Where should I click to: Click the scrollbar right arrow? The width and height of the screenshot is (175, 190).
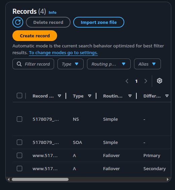168,180
